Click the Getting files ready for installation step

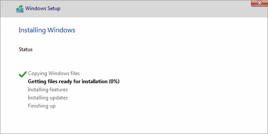tap(74, 82)
